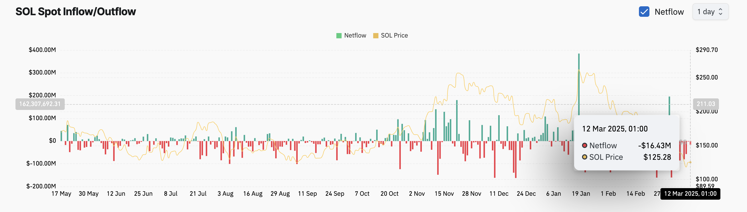Viewport: 747px width, 212px height.
Task: Click the Netflow label beside the checkbox
Action: [669, 12]
